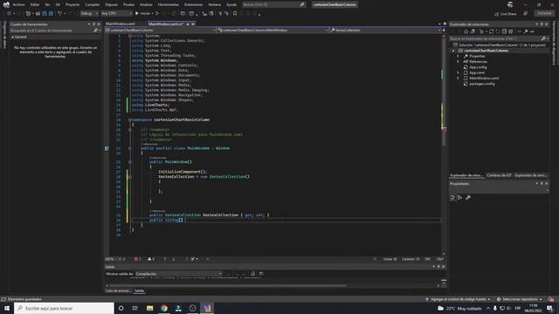Viewport: 559px width, 314px height.
Task: Close the MainWindow.xaml.cs tab
Action: coord(193,24)
